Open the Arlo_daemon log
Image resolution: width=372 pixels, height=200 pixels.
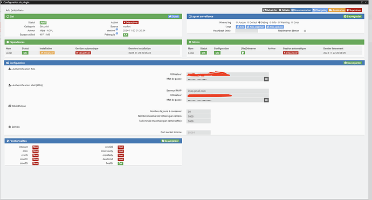point(256,27)
